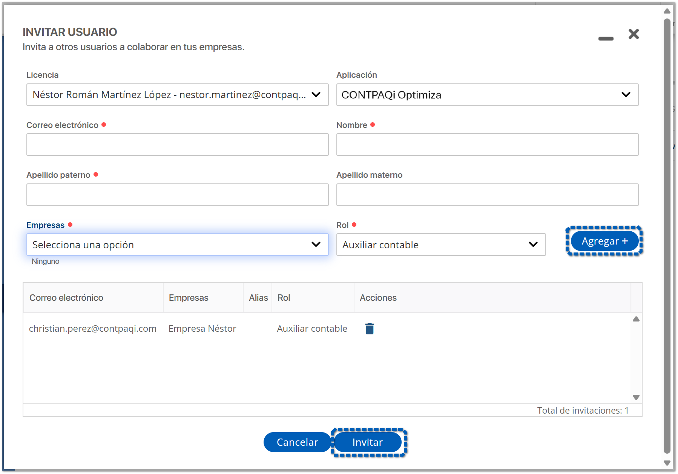The image size is (678, 474).
Task: Change the Rol dropdown from Auxiliar contable
Action: (x=440, y=245)
